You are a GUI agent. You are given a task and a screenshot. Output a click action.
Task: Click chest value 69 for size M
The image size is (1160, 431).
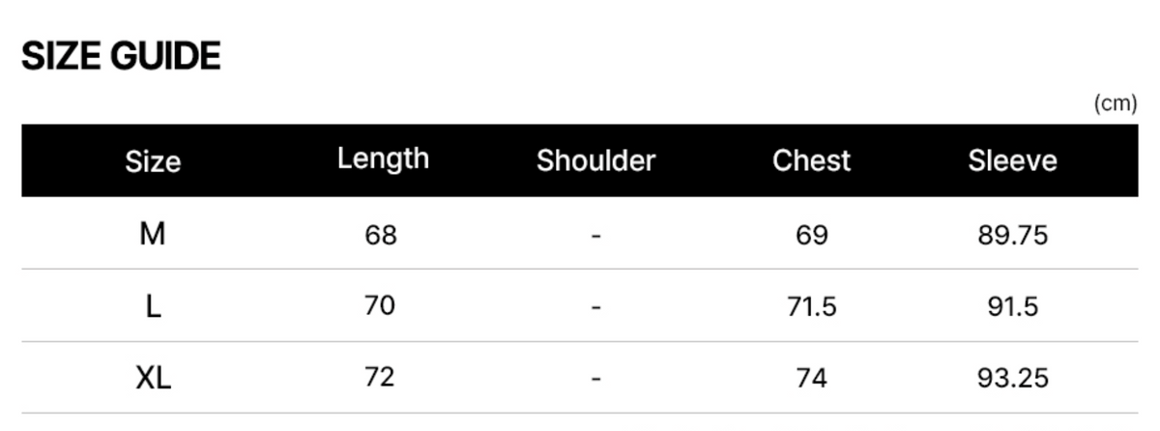[812, 235]
